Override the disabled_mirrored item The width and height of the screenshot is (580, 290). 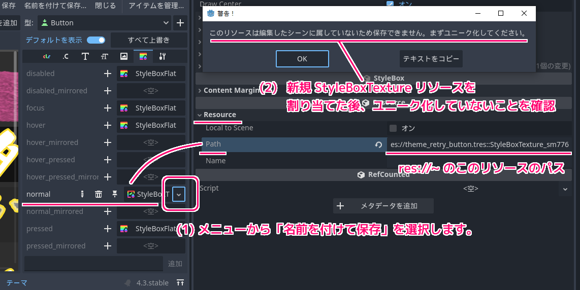(108, 91)
